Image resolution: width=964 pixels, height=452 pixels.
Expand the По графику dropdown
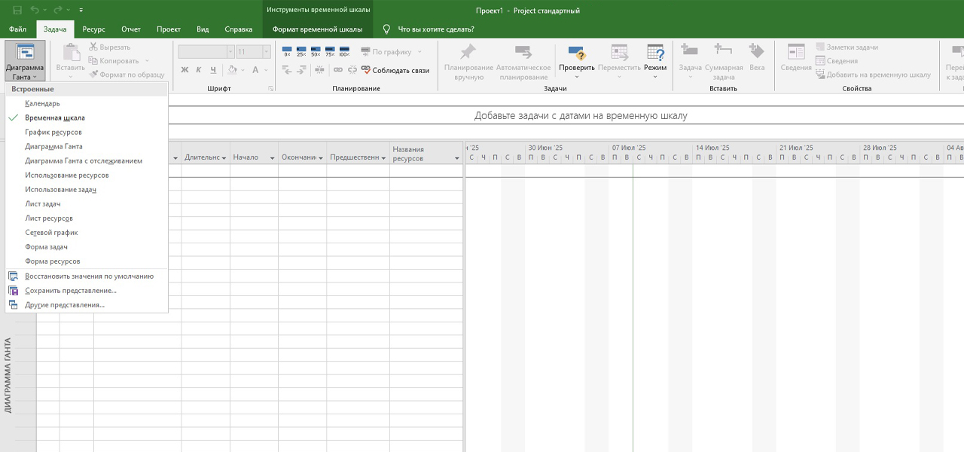click(x=419, y=52)
